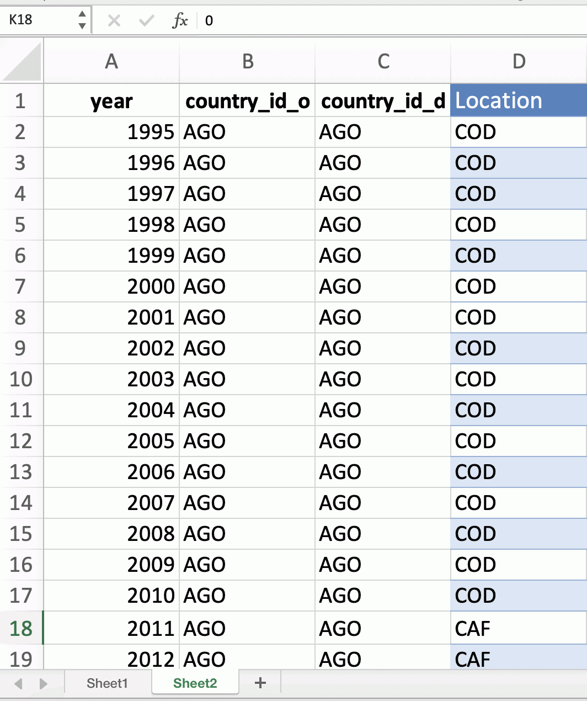Select column D header

tap(519, 61)
